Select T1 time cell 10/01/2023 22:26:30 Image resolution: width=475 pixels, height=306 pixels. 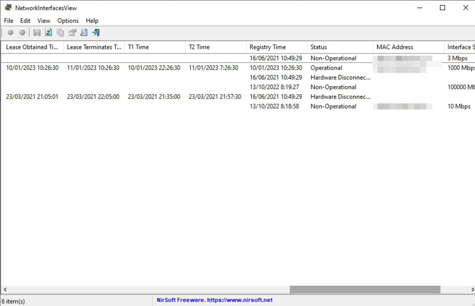tap(154, 68)
